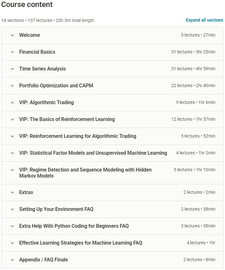Click the chevron icon next to Financial Basics
Image resolution: width=225 pixels, height=270 pixels.
pyautogui.click(x=12, y=52)
